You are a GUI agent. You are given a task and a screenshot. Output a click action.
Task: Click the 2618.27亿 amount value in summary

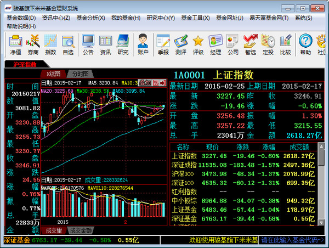tap(304, 136)
